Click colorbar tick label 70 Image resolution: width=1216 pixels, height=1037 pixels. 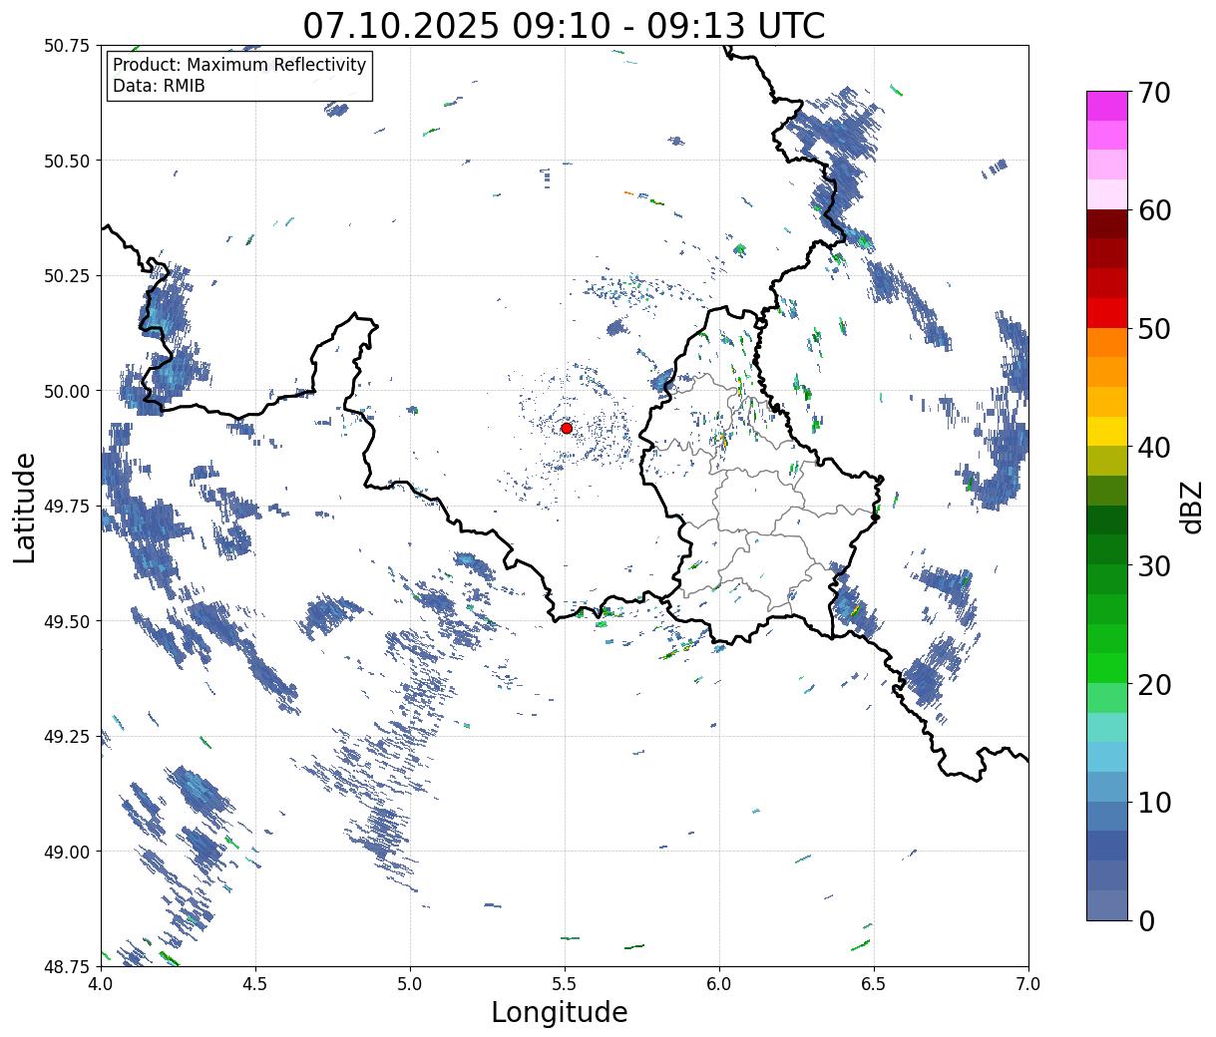click(x=1153, y=93)
